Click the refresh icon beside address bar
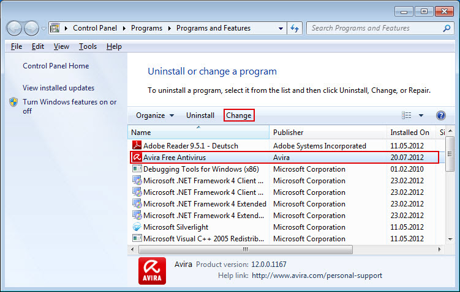 295,28
